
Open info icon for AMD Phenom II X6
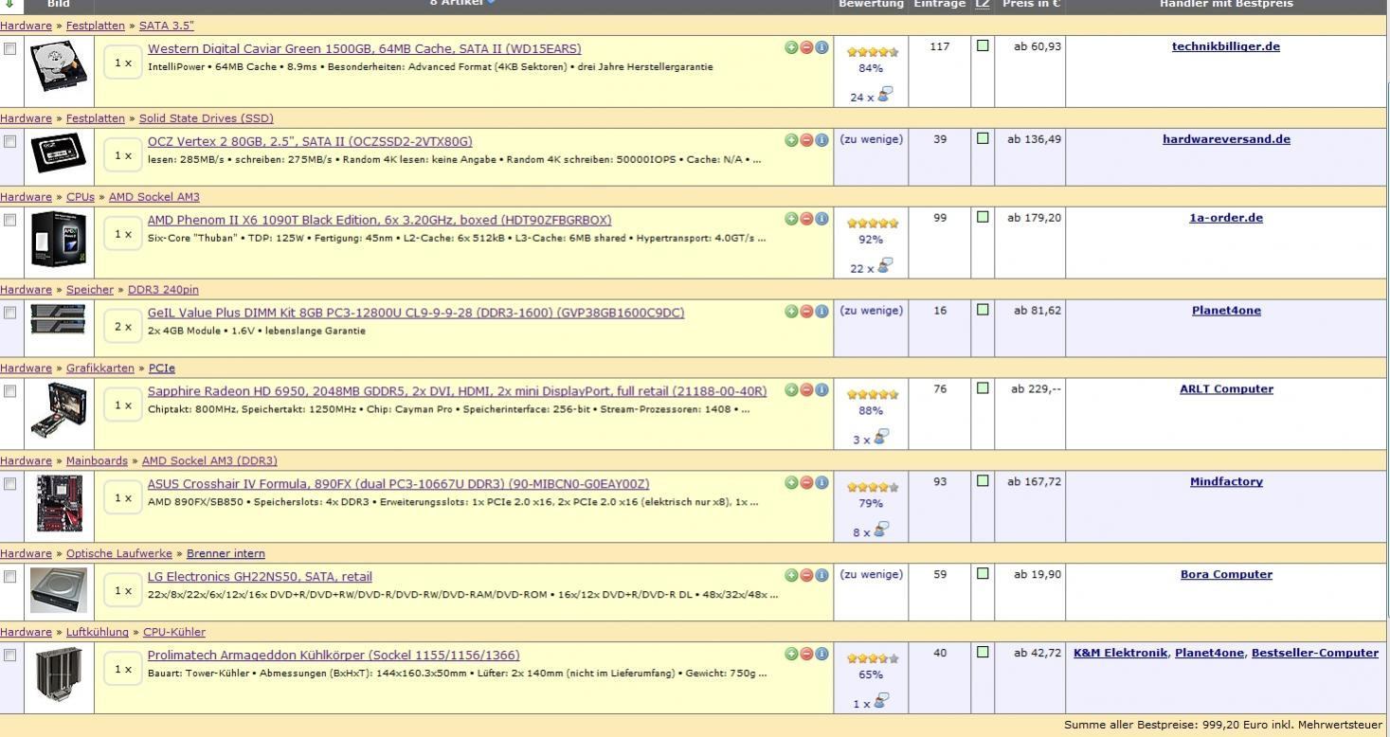[821, 219]
